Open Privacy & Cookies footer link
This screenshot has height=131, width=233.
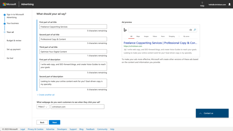point(35,129)
